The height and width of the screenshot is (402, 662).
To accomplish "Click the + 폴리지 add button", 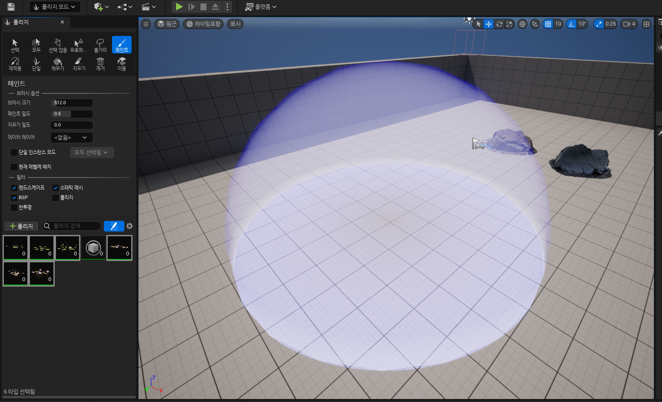I will pos(21,226).
